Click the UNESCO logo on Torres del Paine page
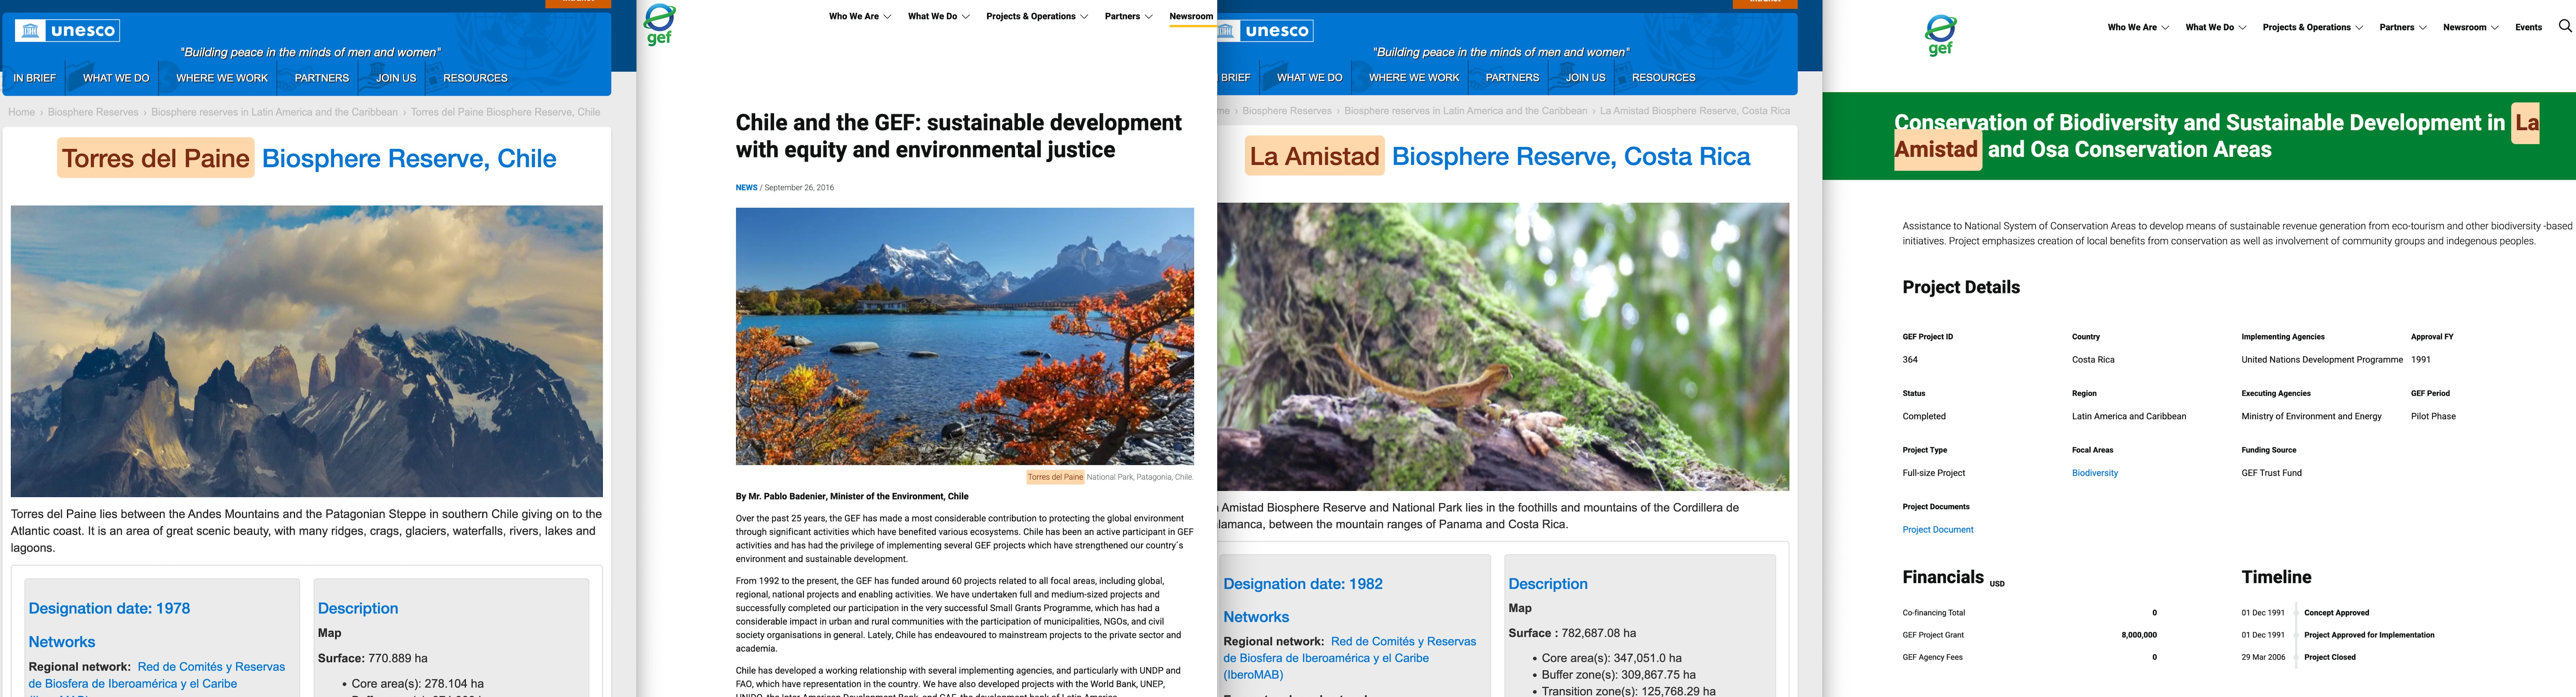The image size is (2576, 697). point(68,31)
